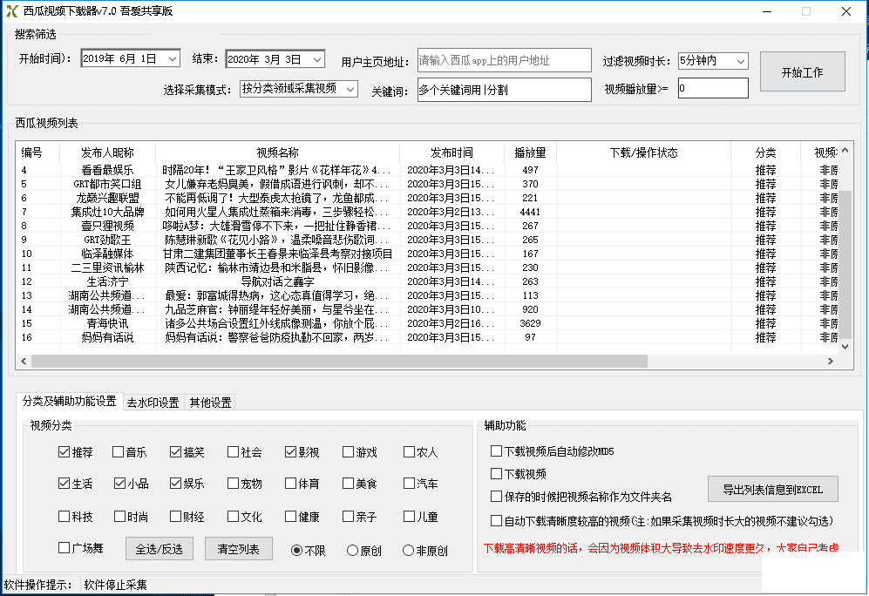Screen dimensions: 869x596
Task: Check the 儿童 category checkbox
Action: pyautogui.click(x=409, y=516)
